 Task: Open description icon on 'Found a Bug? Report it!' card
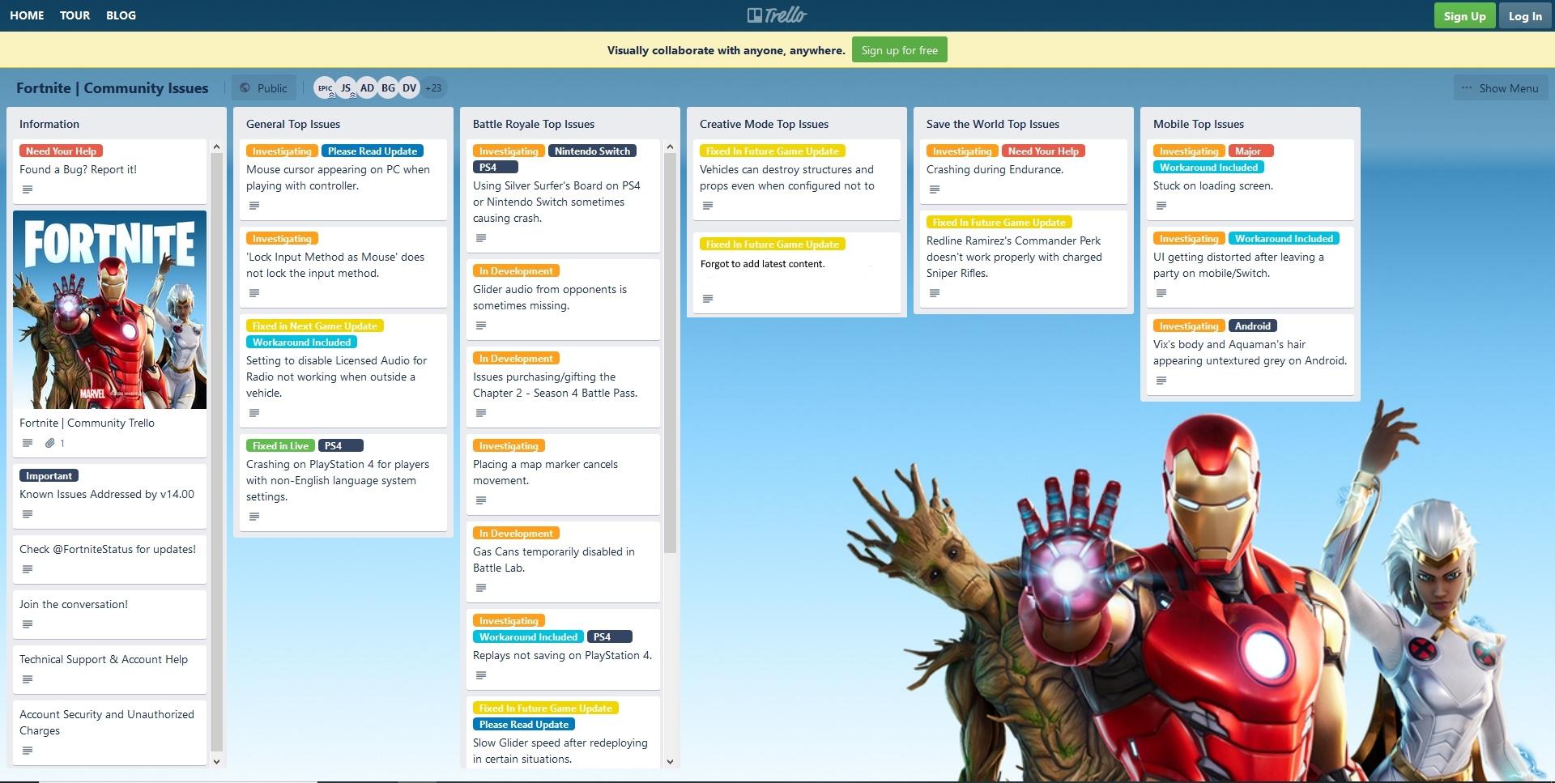(x=28, y=189)
